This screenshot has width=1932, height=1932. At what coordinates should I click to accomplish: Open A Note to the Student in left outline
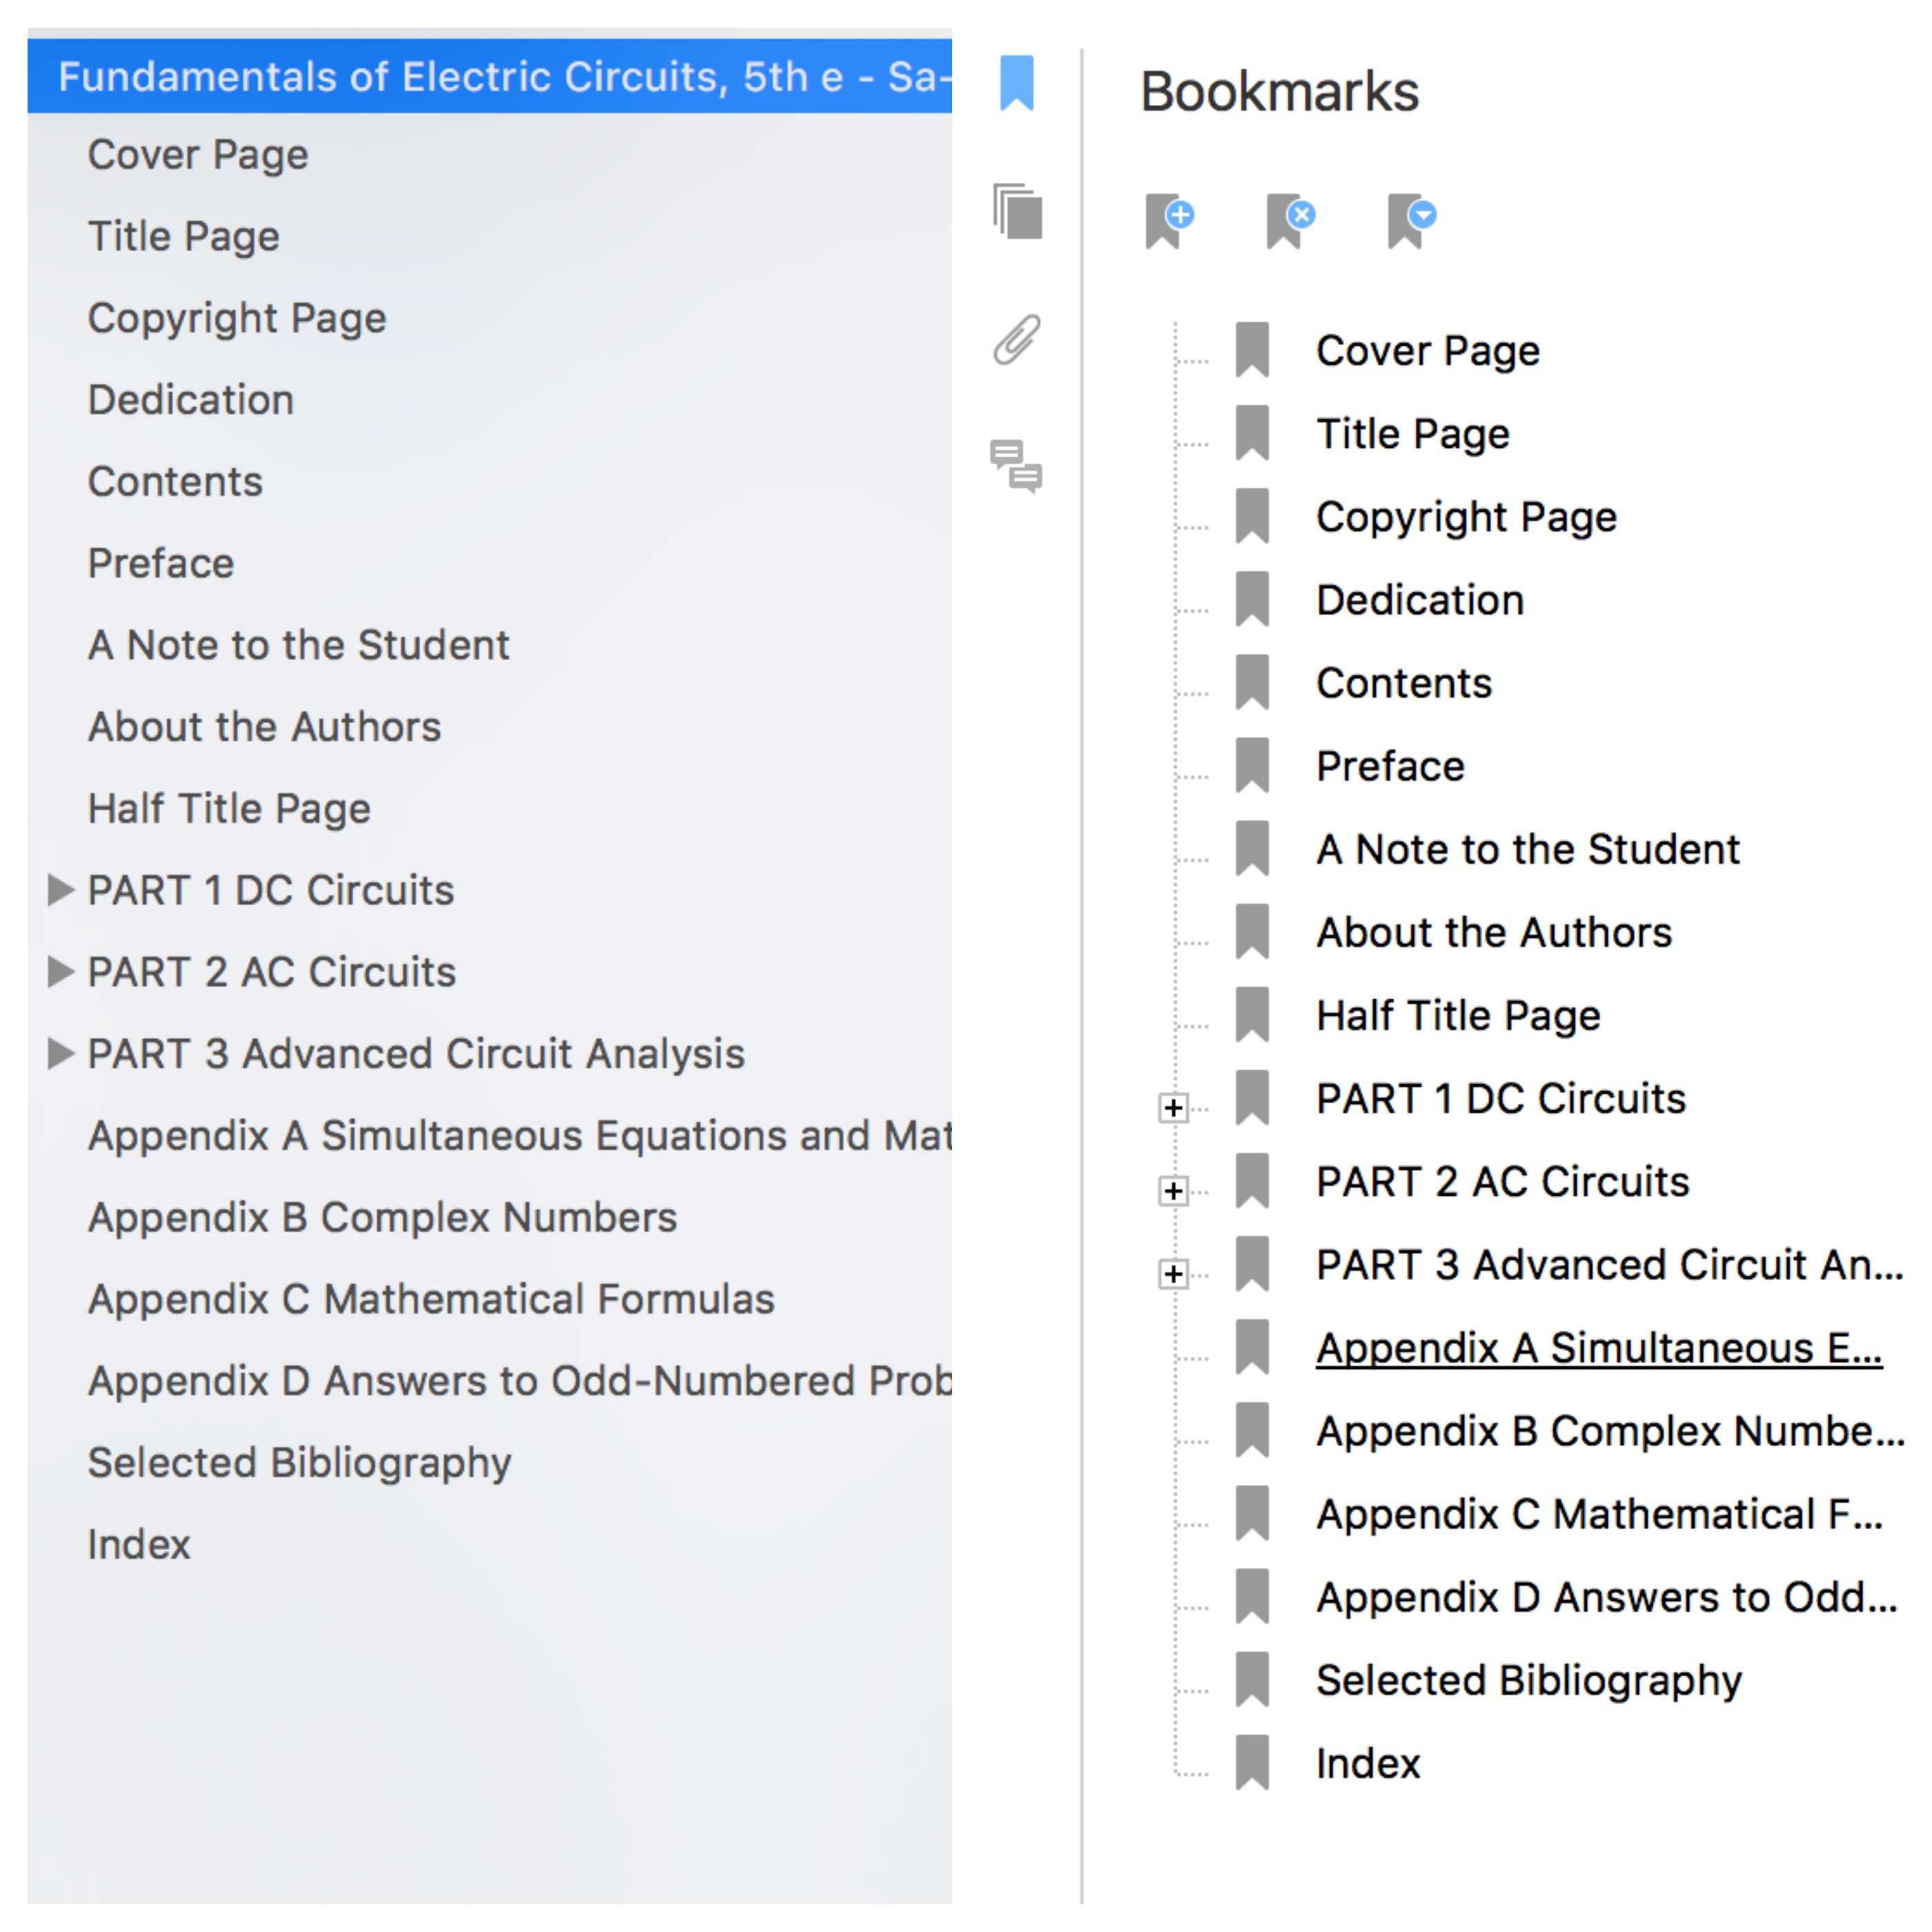click(299, 645)
